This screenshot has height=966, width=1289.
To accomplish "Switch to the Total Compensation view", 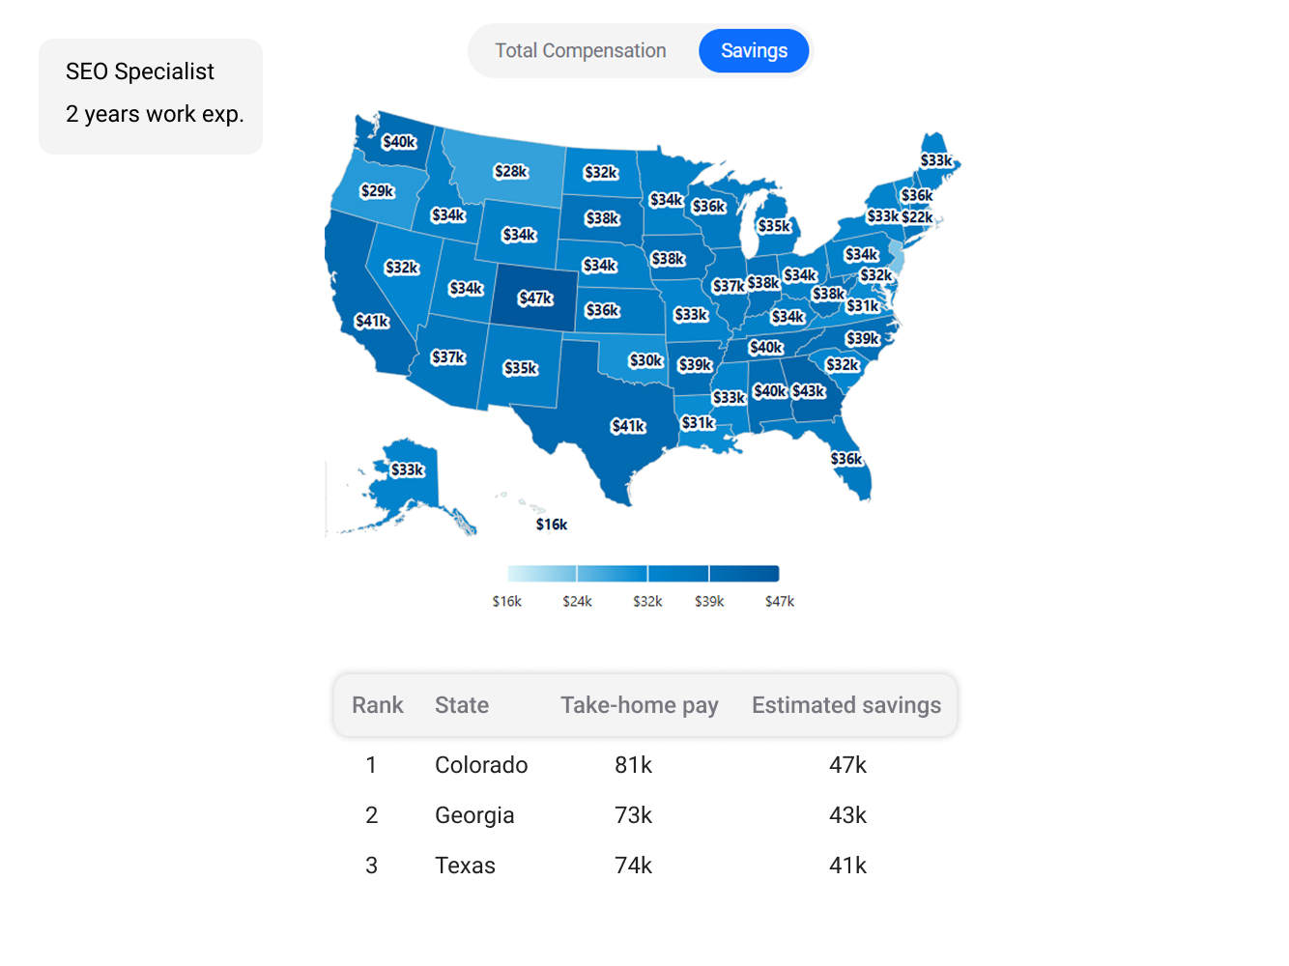I will (581, 50).
